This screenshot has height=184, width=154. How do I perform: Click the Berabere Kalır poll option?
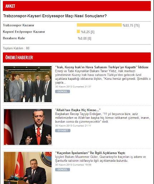click(14, 38)
